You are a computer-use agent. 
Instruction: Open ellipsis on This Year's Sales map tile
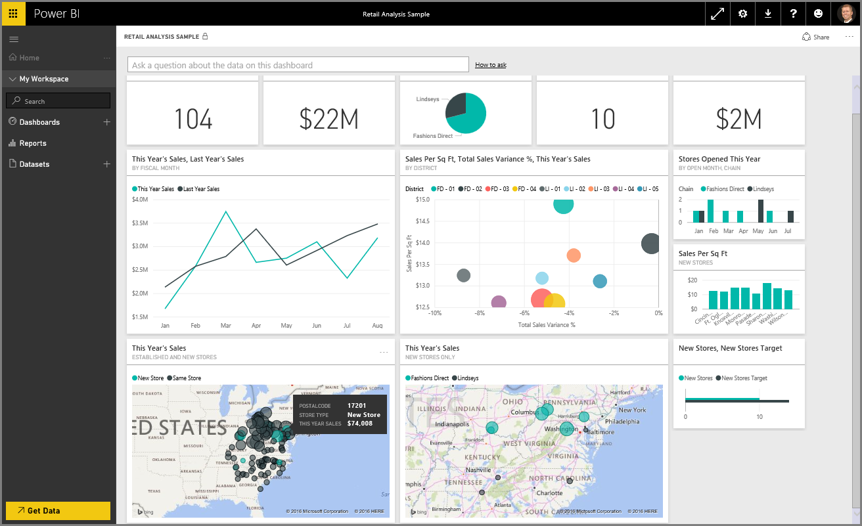pos(384,353)
